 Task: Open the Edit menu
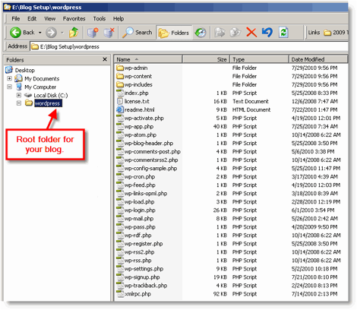tap(32, 18)
